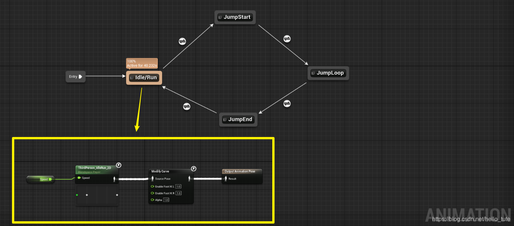
Task: Select the JumpEnd state node
Action: (238, 119)
